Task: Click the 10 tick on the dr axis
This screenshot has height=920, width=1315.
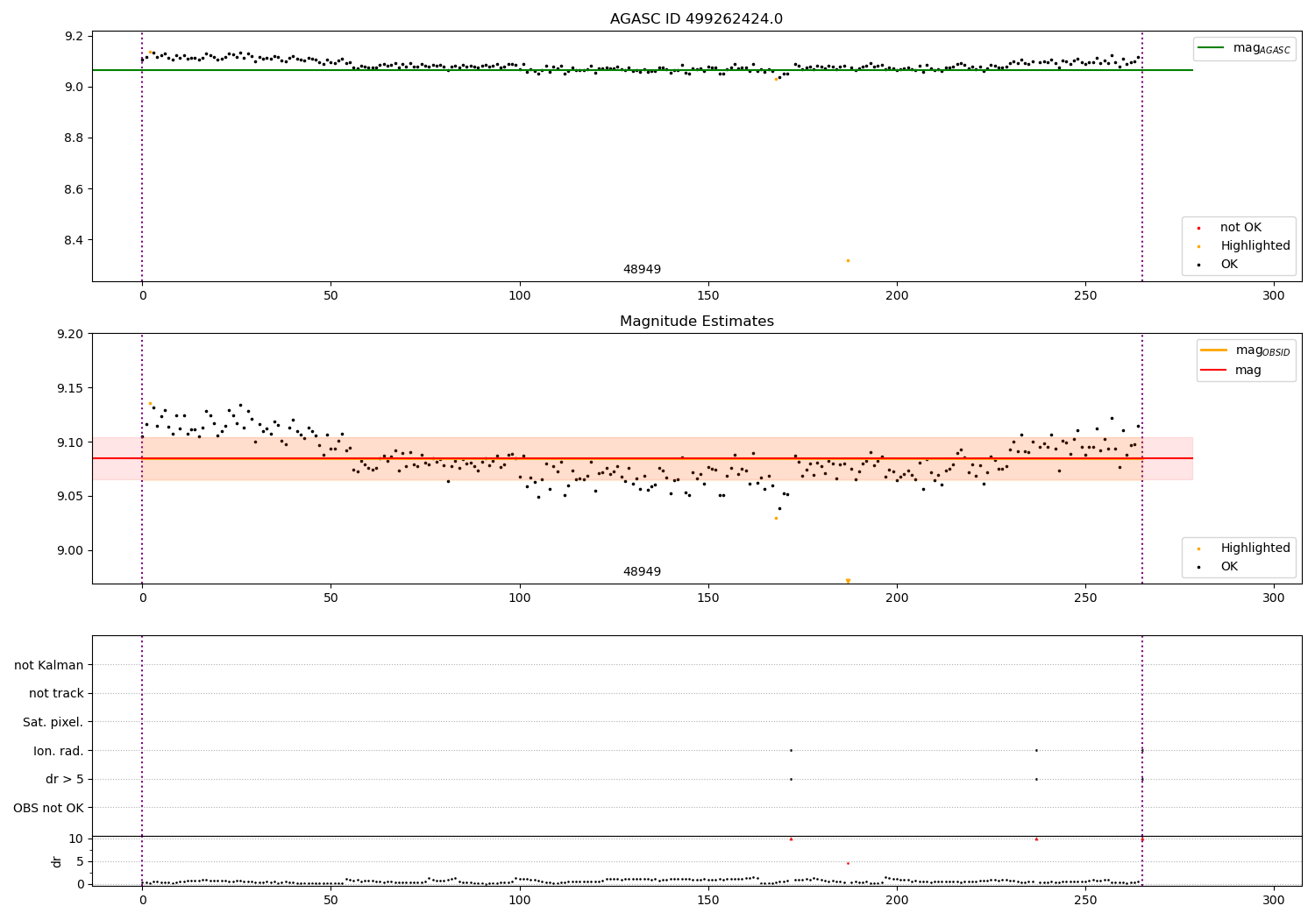Action: [x=75, y=839]
